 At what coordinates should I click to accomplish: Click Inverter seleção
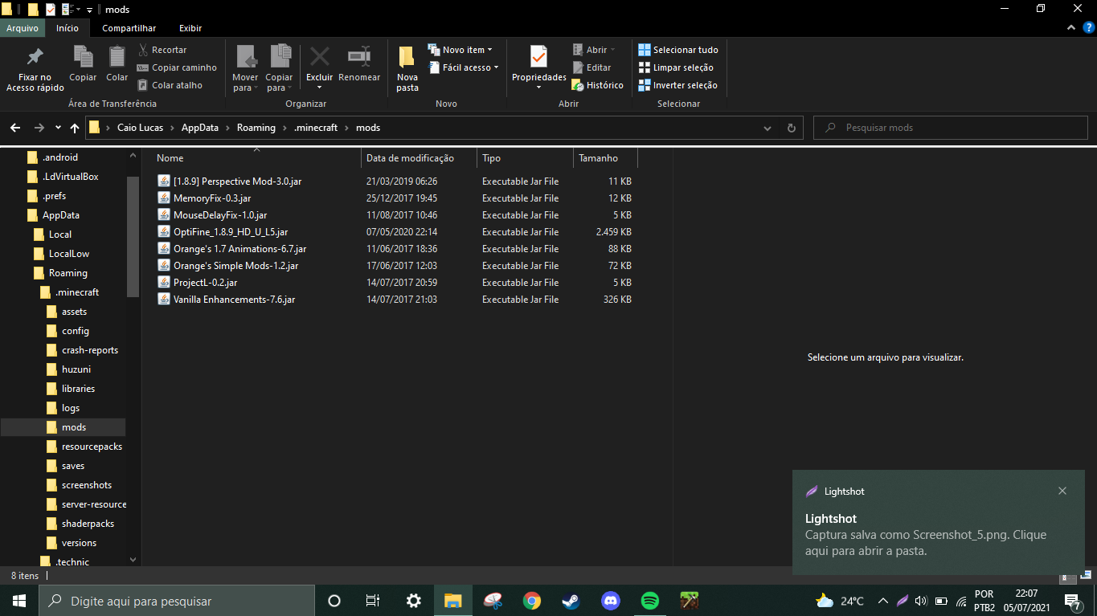pyautogui.click(x=677, y=85)
